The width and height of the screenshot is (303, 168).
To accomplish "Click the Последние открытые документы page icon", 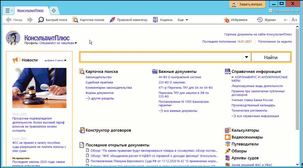I will (82, 145).
